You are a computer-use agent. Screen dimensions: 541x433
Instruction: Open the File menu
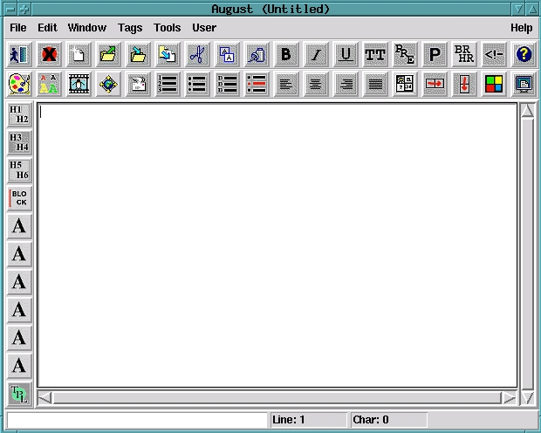coord(18,28)
